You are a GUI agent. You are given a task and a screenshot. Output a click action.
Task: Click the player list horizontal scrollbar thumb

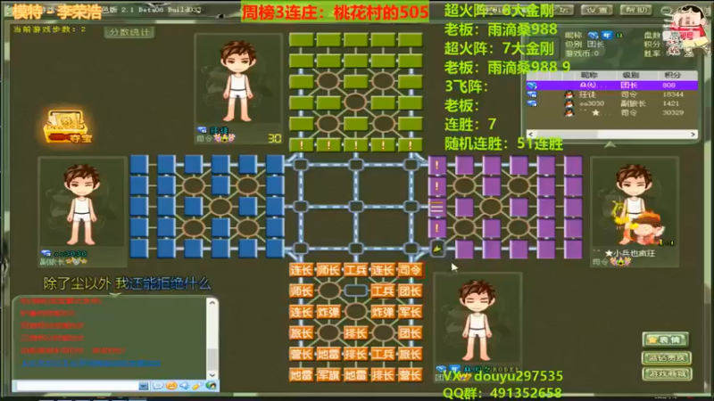point(567,135)
